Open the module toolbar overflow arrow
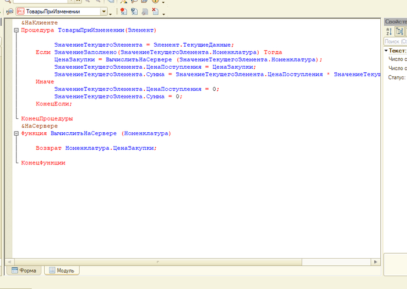The image size is (407, 289). (164, 13)
